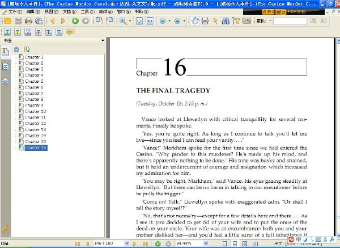Select the Underline text tool
340x248 pixels.
[7, 32]
